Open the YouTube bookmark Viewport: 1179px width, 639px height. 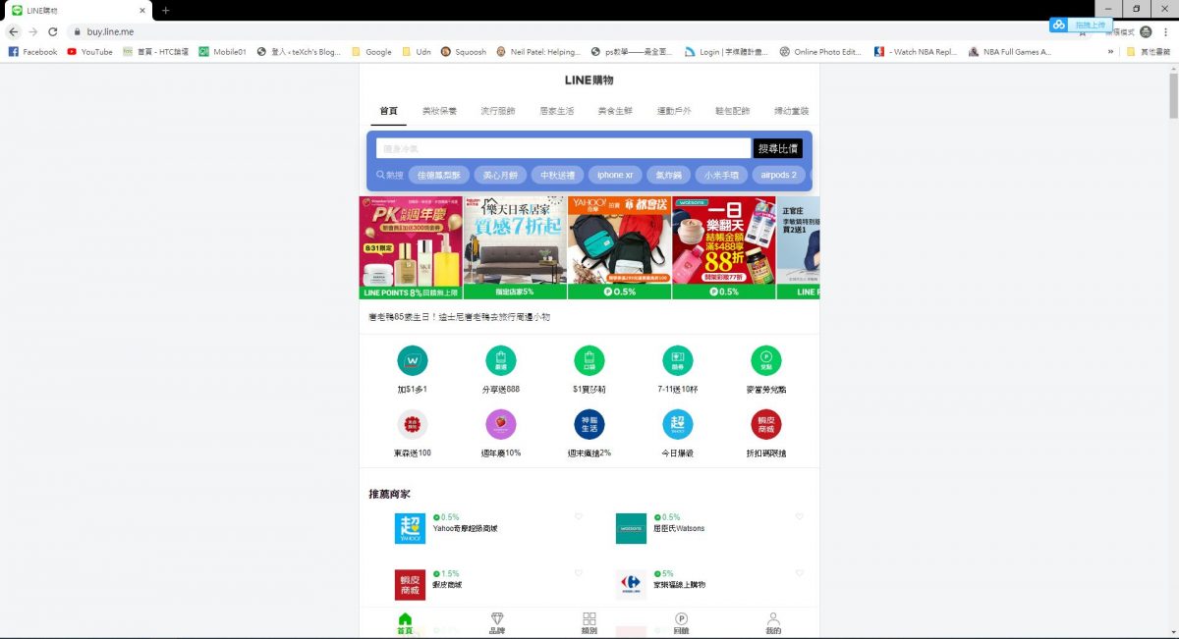89,52
